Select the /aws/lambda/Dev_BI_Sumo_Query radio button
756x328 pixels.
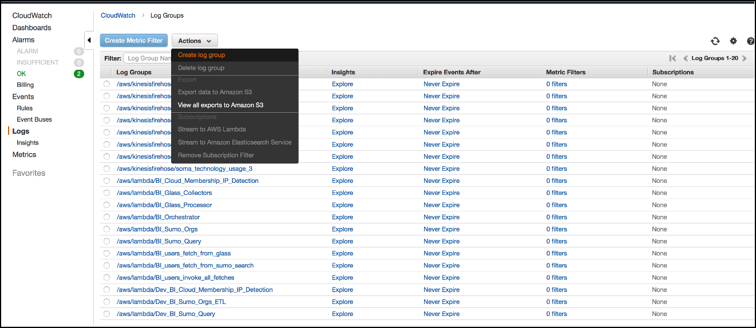(106, 314)
